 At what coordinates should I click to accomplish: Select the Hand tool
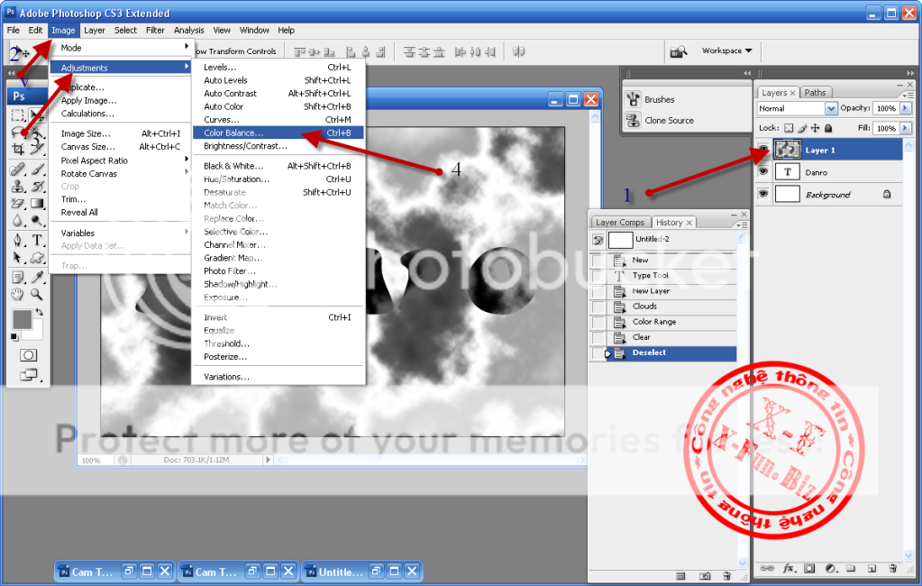(18, 294)
